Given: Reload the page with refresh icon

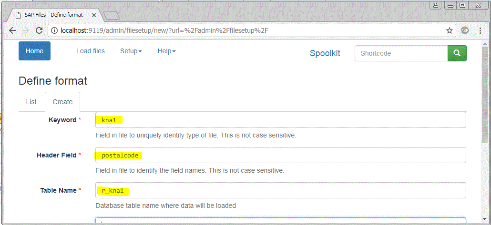Looking at the screenshot, I should pos(39,30).
